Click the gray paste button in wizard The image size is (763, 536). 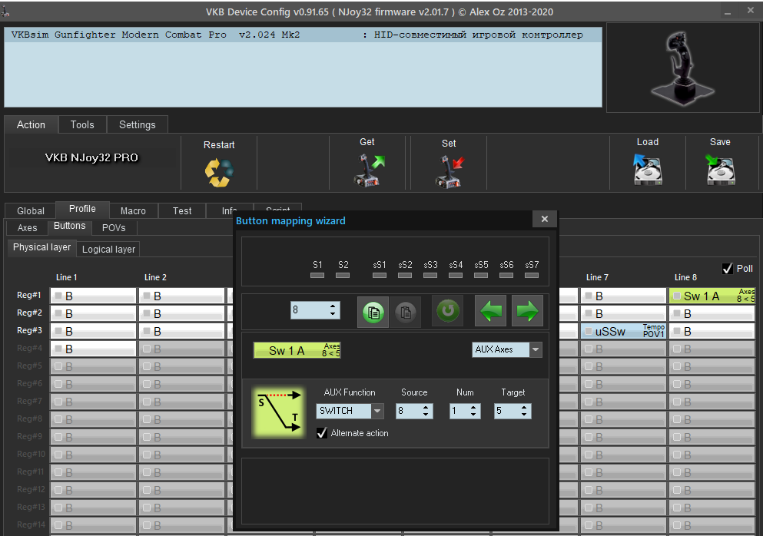pos(405,312)
